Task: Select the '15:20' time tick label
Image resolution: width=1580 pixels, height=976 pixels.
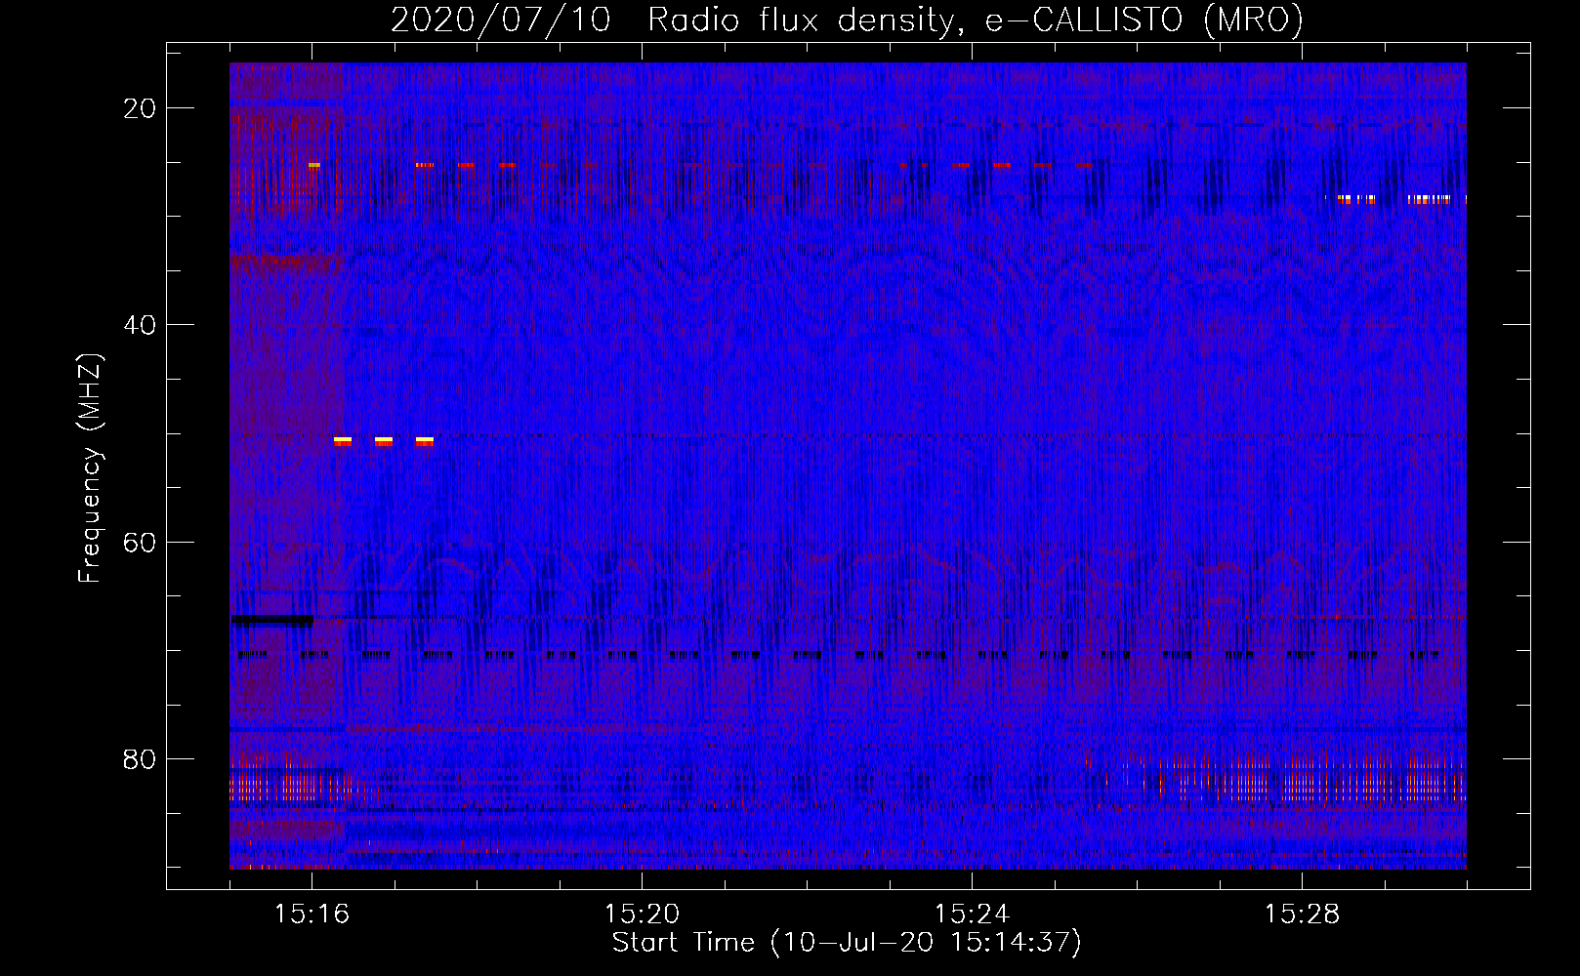Action: pyautogui.click(x=642, y=915)
